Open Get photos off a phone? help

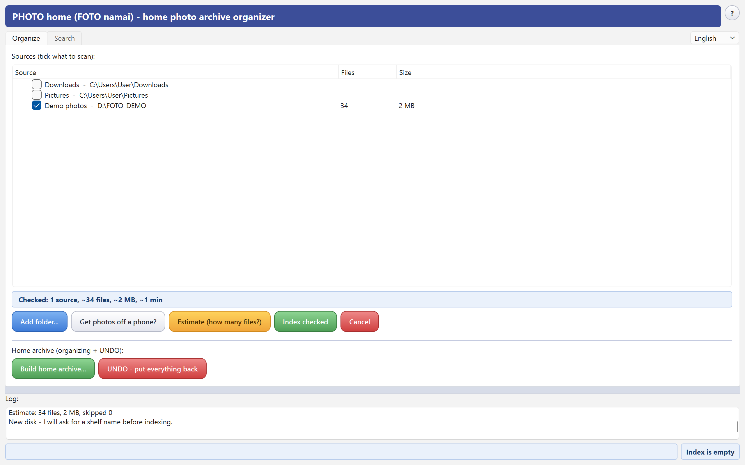point(118,322)
